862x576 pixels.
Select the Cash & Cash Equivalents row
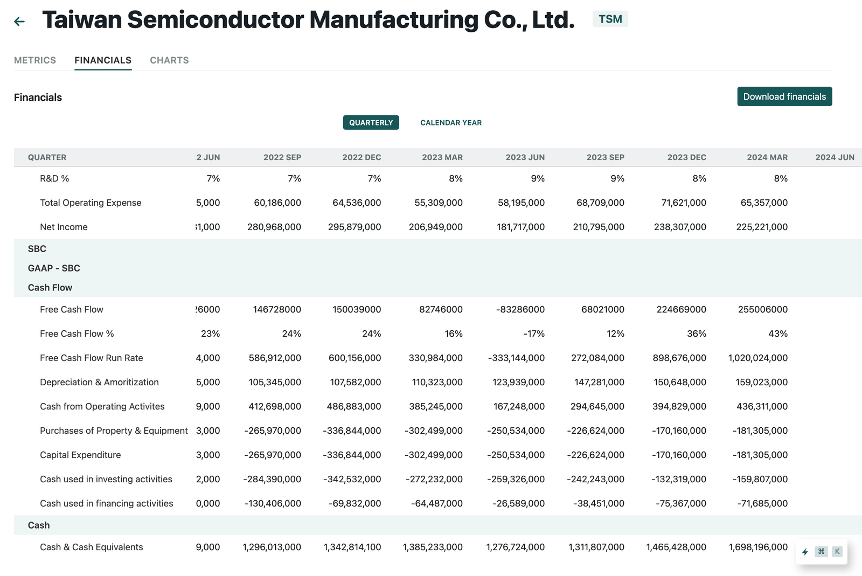click(91, 547)
